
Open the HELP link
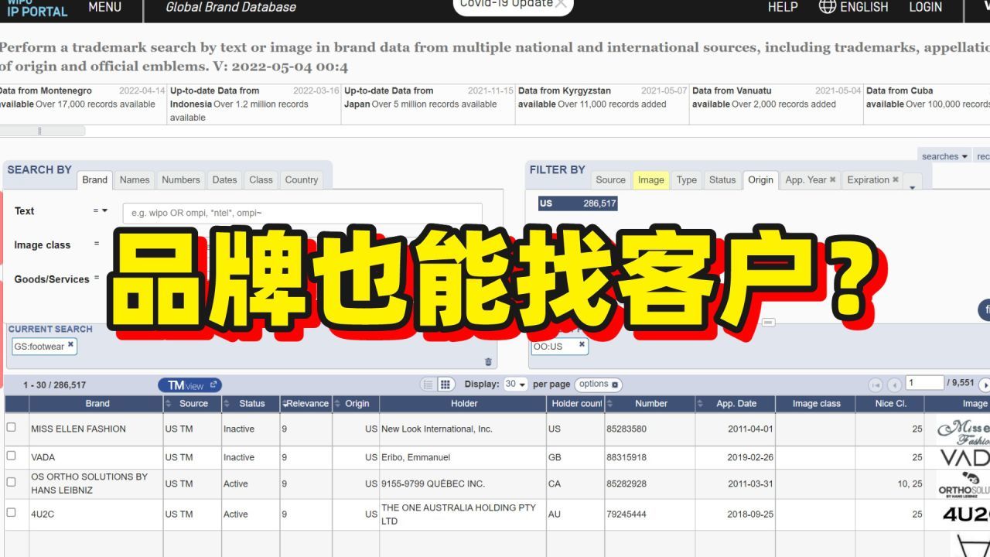tap(783, 7)
